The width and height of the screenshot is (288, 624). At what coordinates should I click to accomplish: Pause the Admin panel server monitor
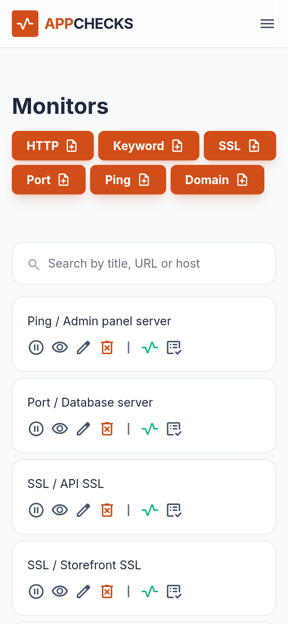coord(36,347)
